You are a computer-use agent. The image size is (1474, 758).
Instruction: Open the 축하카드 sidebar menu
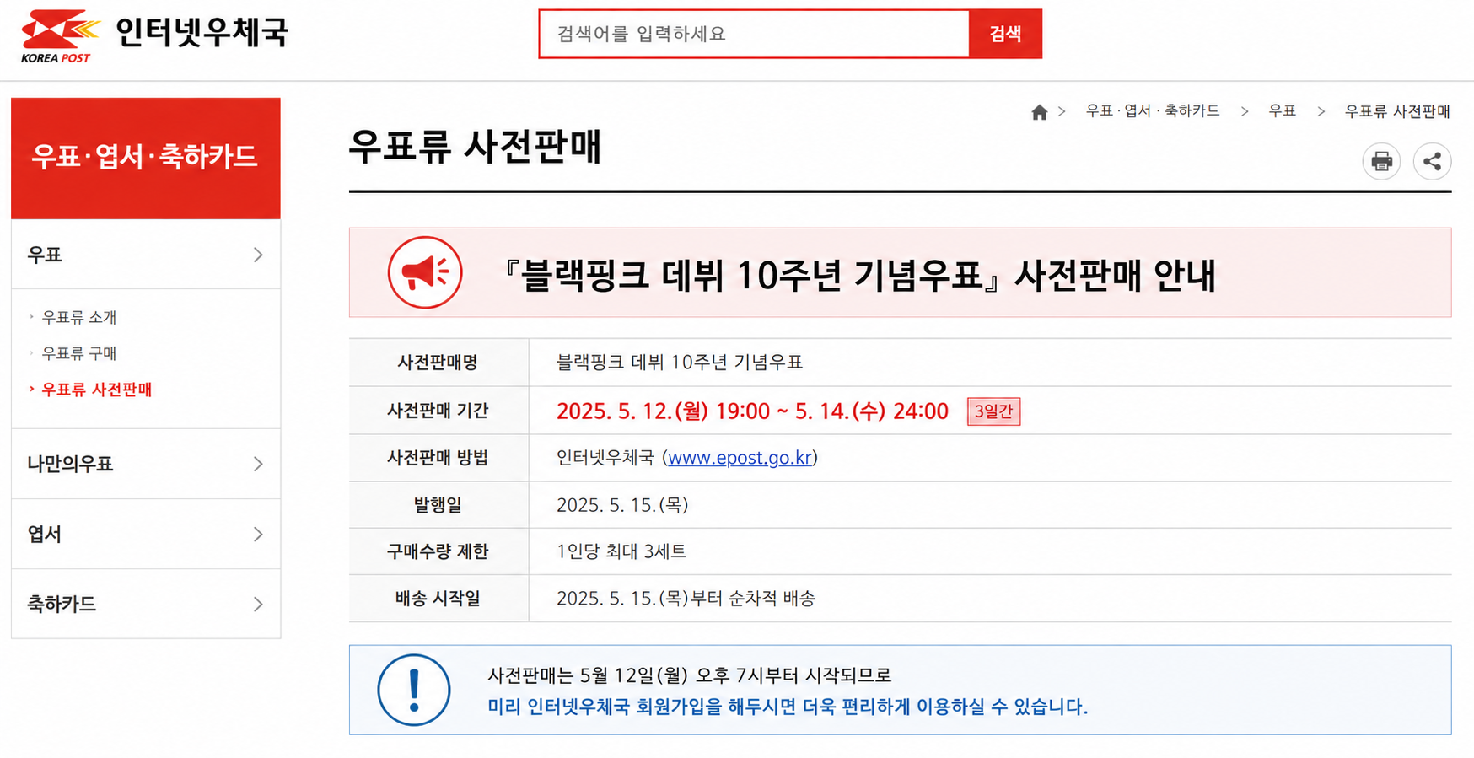(x=146, y=604)
